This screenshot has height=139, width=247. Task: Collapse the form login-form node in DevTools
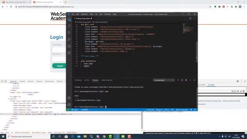(x=10, y=101)
